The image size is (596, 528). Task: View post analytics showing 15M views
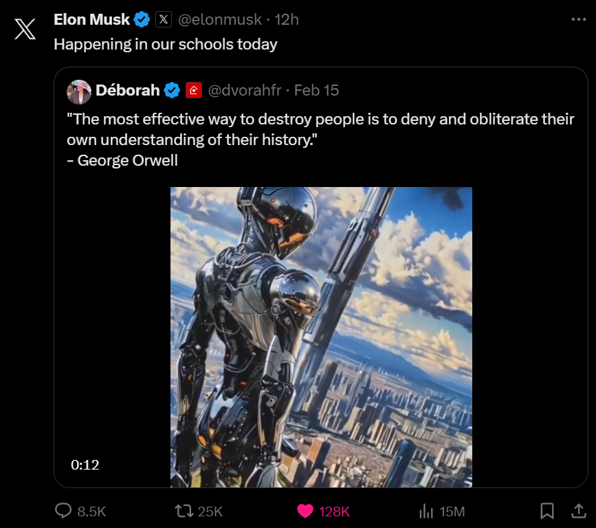coord(426,511)
